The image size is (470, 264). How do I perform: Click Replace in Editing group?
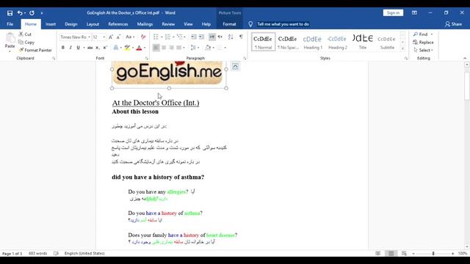tap(423, 43)
